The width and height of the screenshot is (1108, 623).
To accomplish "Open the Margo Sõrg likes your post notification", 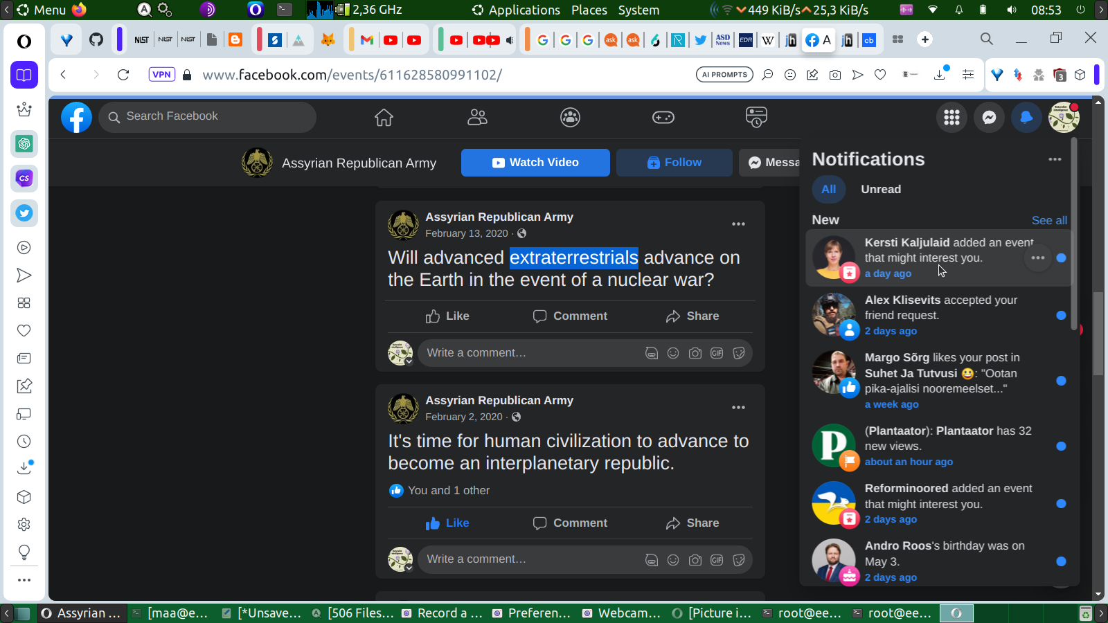I will [x=939, y=381].
